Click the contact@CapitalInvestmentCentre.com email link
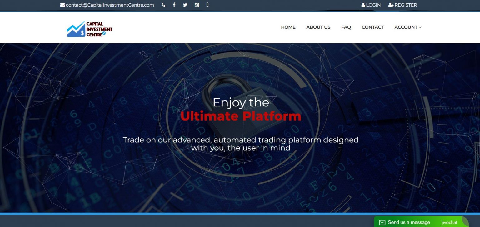This screenshot has width=480, height=227. [110, 5]
